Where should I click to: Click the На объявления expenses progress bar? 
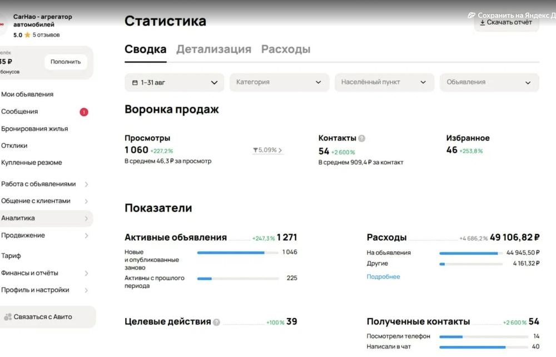(x=471, y=254)
